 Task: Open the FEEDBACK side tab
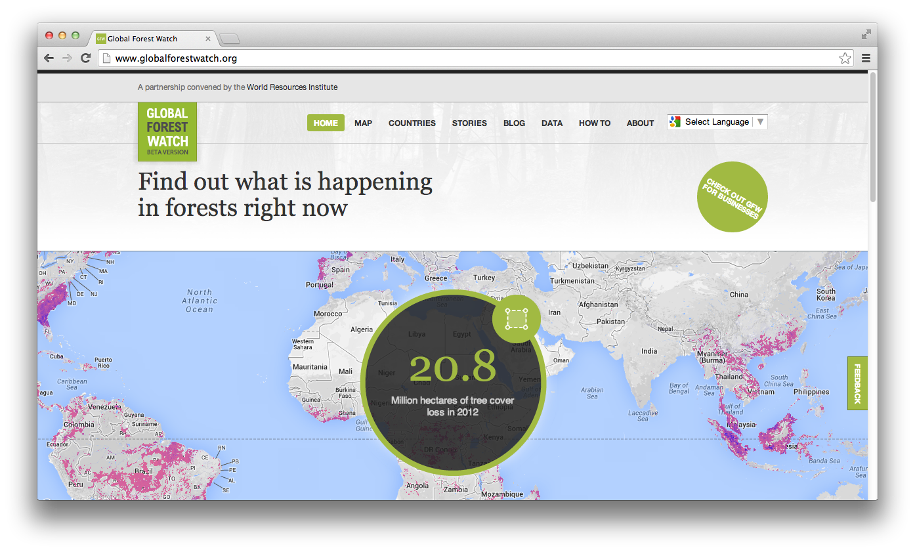click(x=857, y=383)
